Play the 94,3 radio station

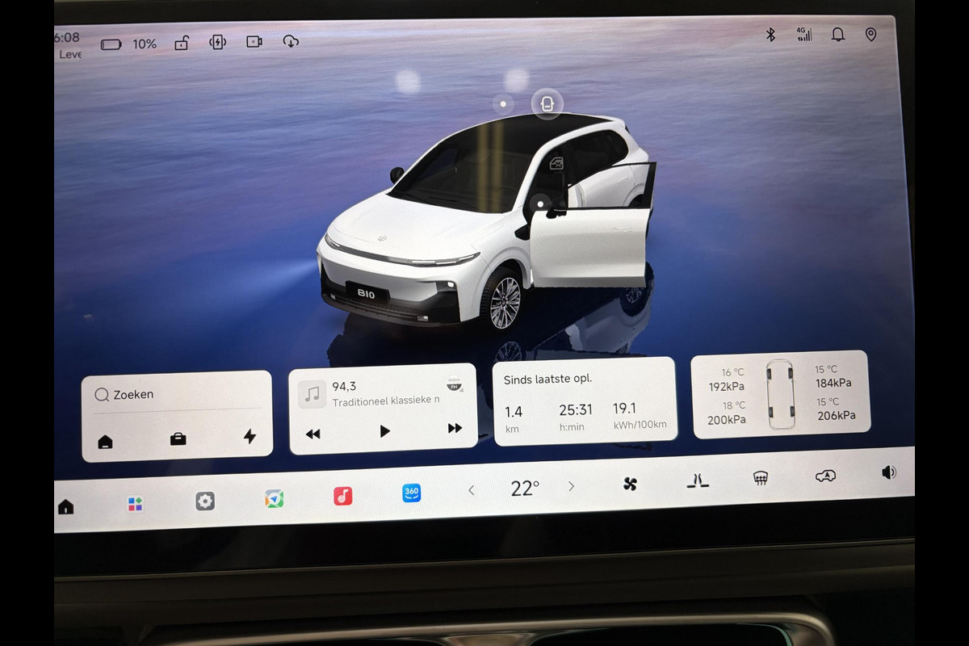[x=384, y=431]
